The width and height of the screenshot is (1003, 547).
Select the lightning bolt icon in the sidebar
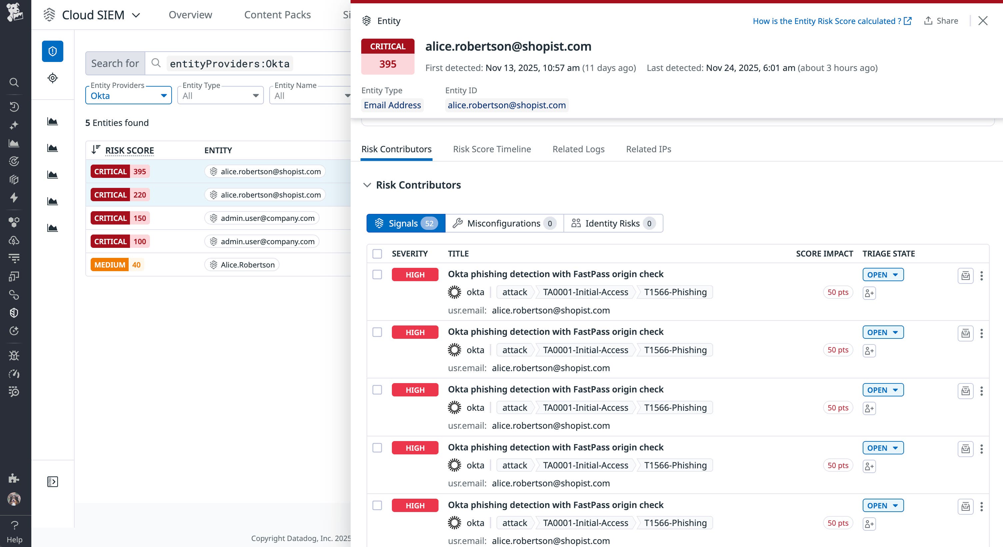click(14, 198)
